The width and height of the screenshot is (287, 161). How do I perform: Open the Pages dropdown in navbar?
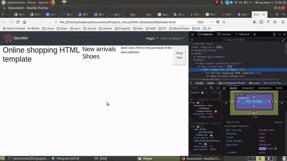152,38
